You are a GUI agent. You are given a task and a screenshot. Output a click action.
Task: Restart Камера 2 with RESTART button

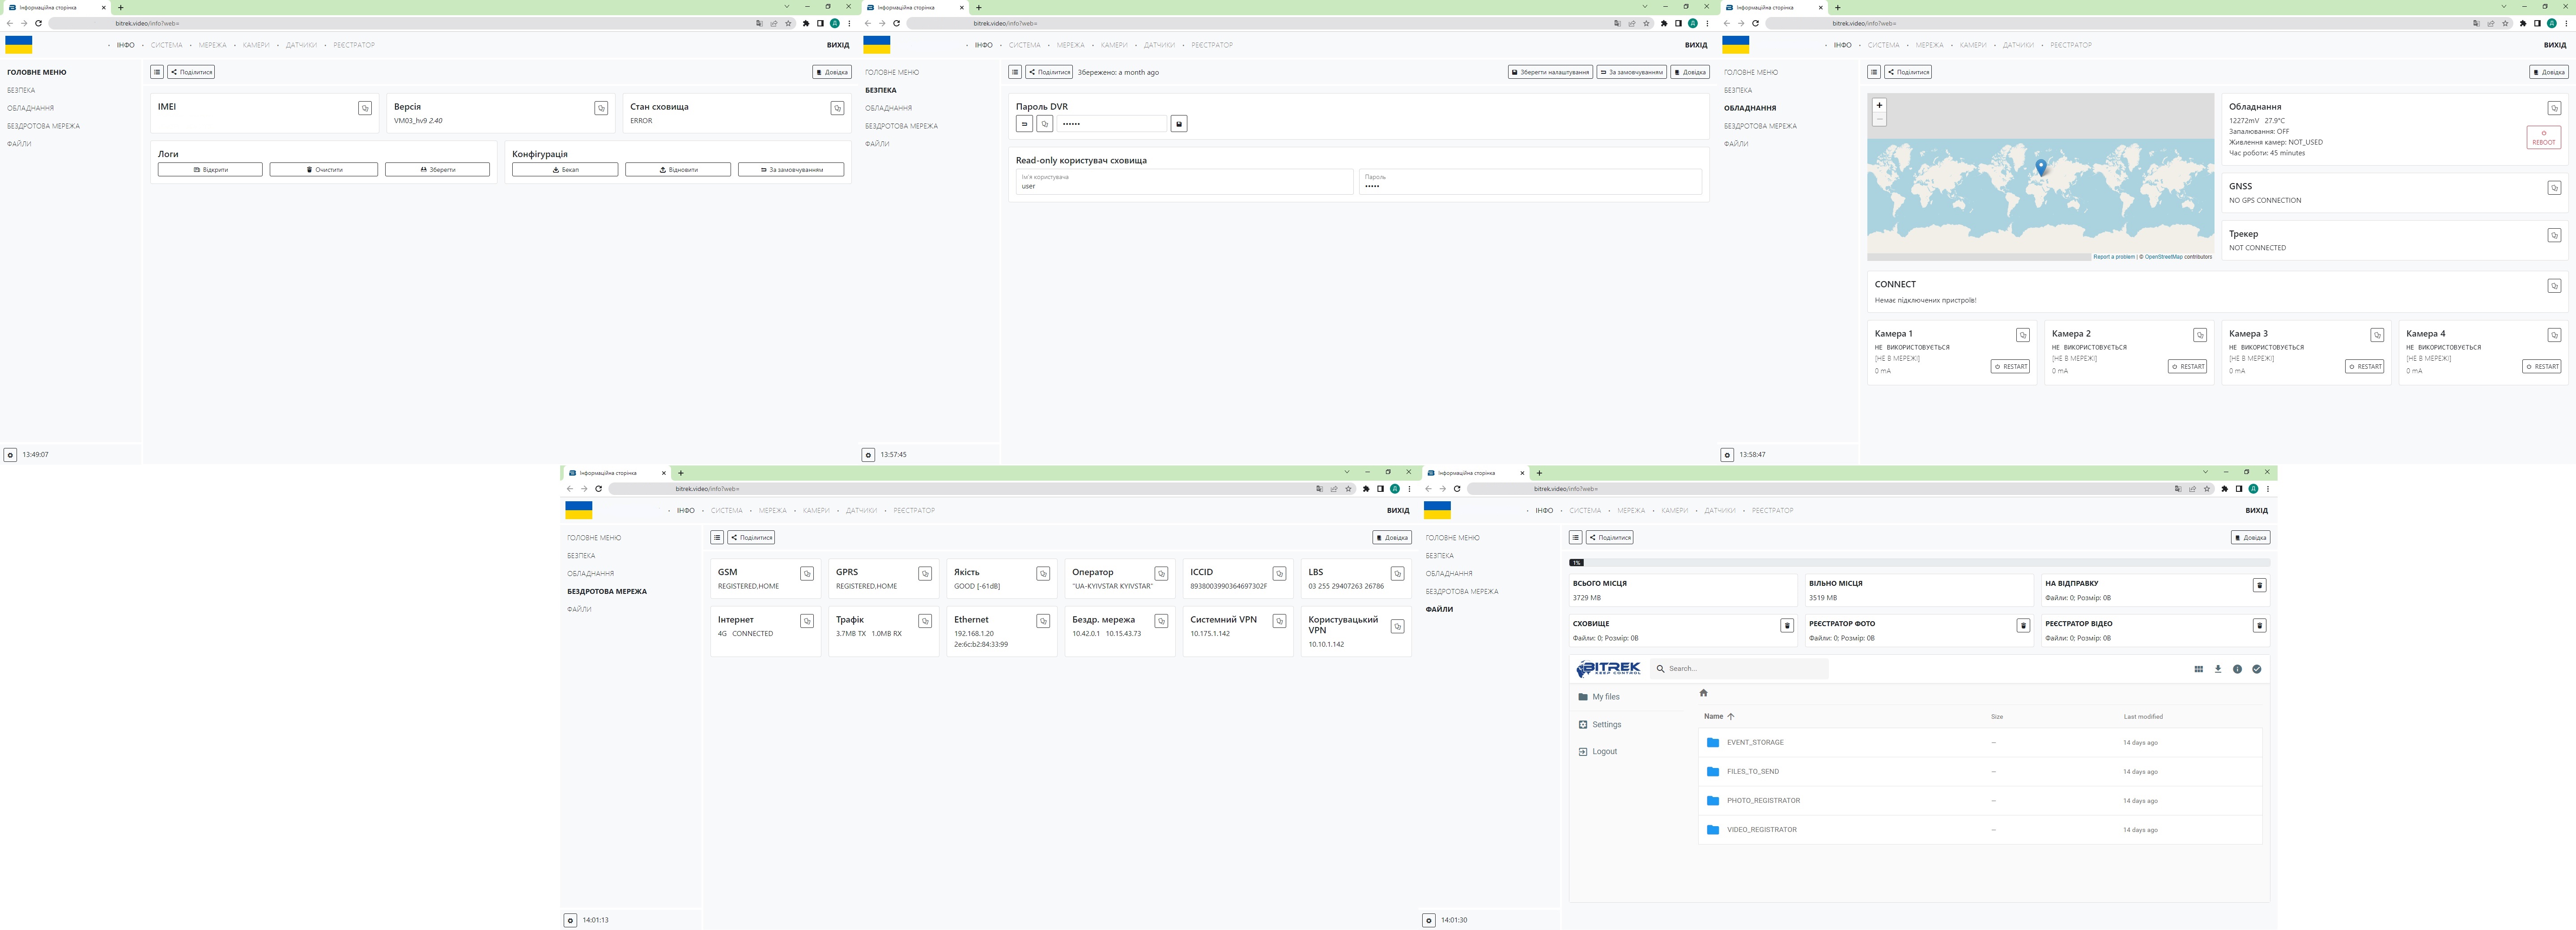pyautogui.click(x=2188, y=367)
